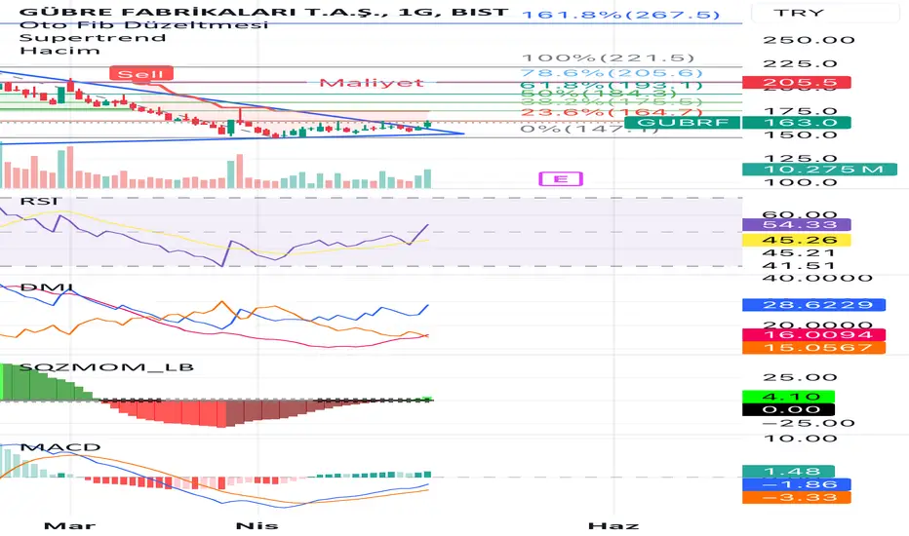The width and height of the screenshot is (909, 536).
Task: Click the Mar date label on time axis
Action: click(69, 526)
